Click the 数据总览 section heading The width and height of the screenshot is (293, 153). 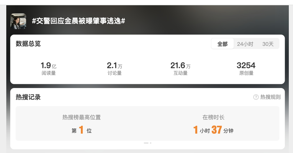[x=28, y=44]
